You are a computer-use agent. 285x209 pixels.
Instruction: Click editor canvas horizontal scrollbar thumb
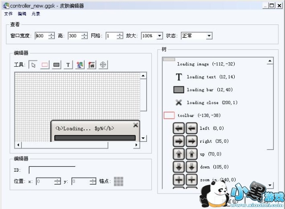(65, 145)
